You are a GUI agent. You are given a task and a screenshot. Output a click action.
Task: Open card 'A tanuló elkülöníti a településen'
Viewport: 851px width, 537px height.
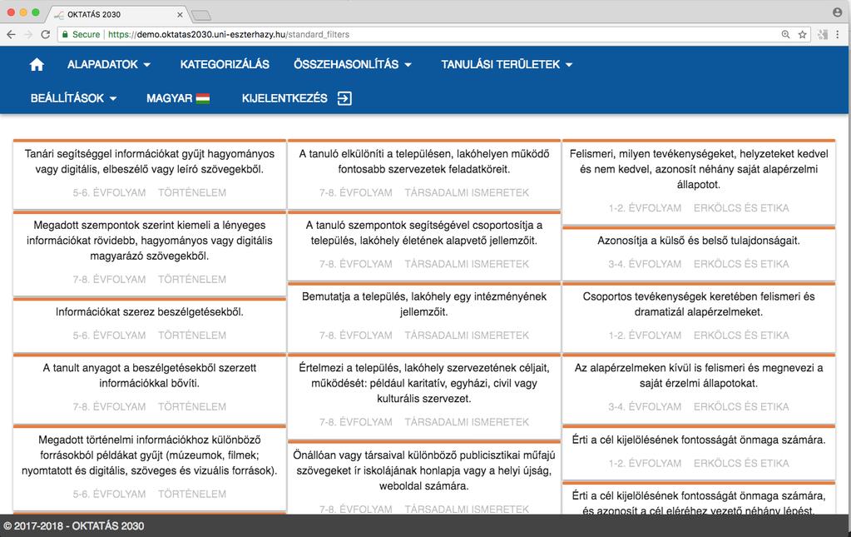click(x=424, y=174)
